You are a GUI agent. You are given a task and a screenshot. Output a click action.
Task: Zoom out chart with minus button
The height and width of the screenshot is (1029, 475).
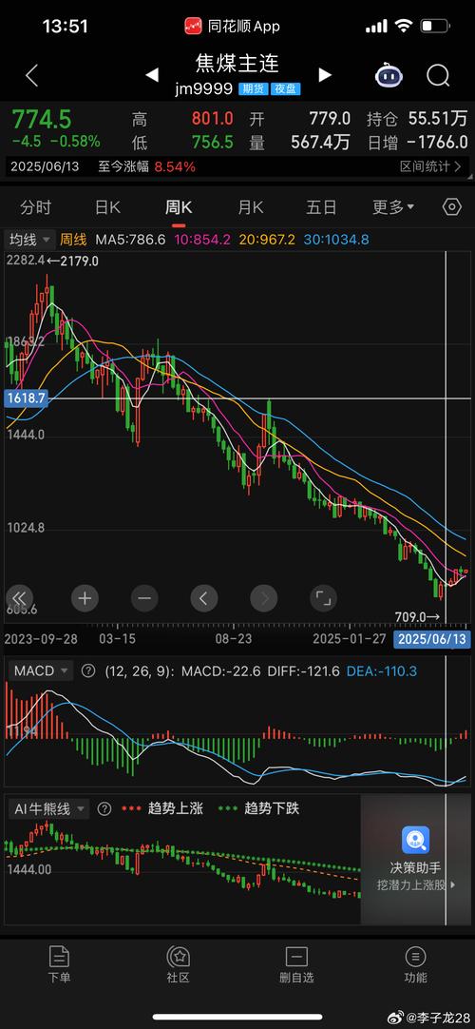[x=144, y=598]
